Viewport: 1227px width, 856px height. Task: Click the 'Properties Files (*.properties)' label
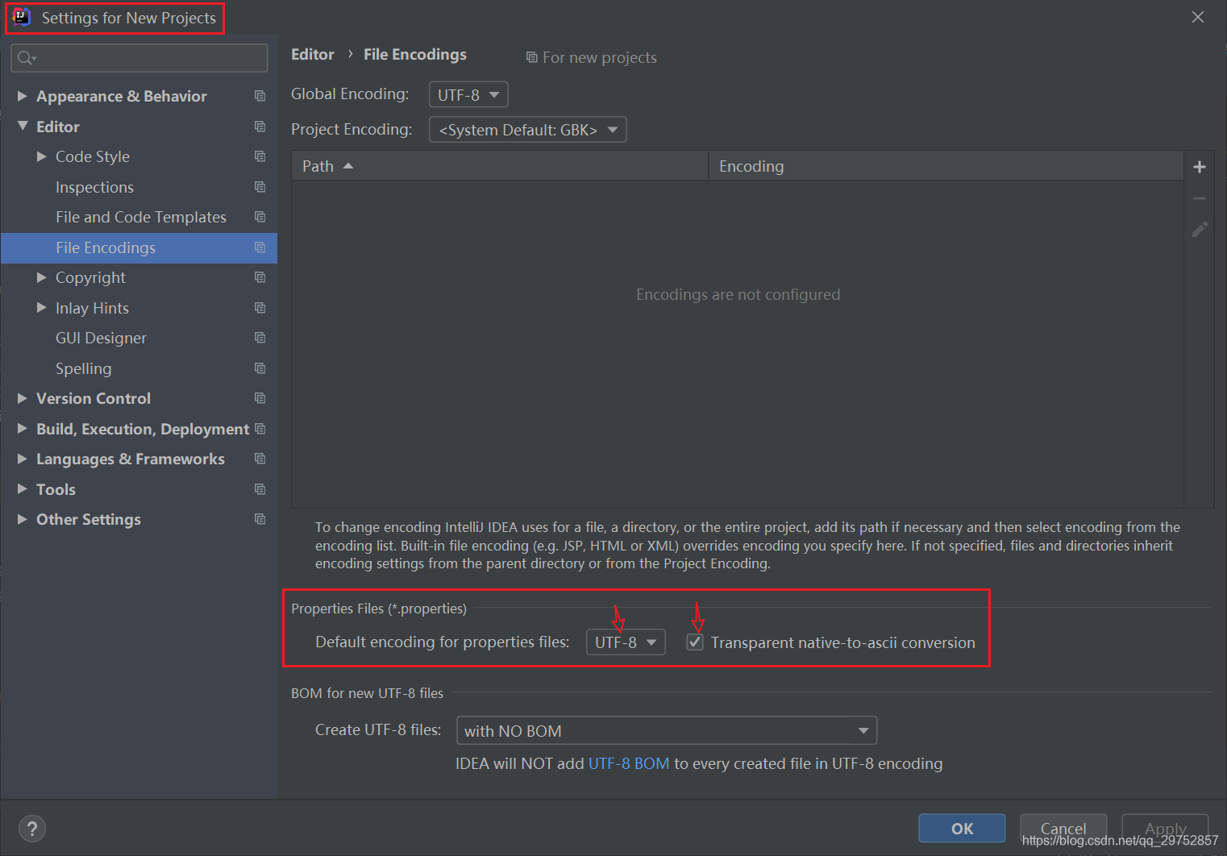(x=379, y=609)
